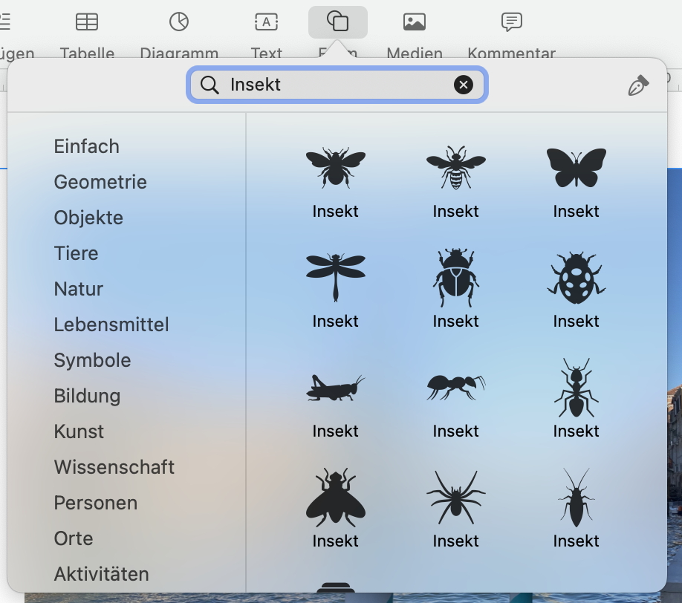Select the Tiere category
The image size is (682, 603).
[x=76, y=253]
